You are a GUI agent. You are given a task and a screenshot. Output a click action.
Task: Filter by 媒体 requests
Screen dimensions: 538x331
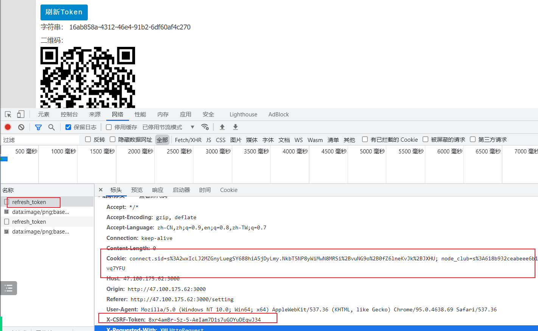click(x=252, y=140)
